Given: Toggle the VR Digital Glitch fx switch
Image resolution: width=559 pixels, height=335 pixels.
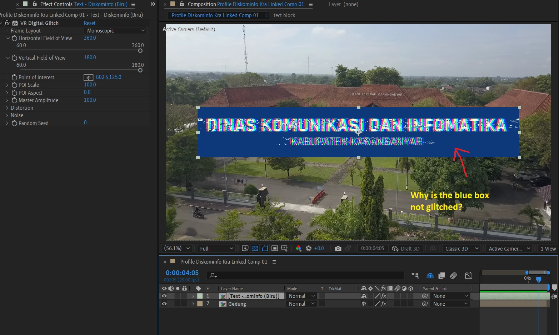Looking at the screenshot, I should tap(7, 23).
